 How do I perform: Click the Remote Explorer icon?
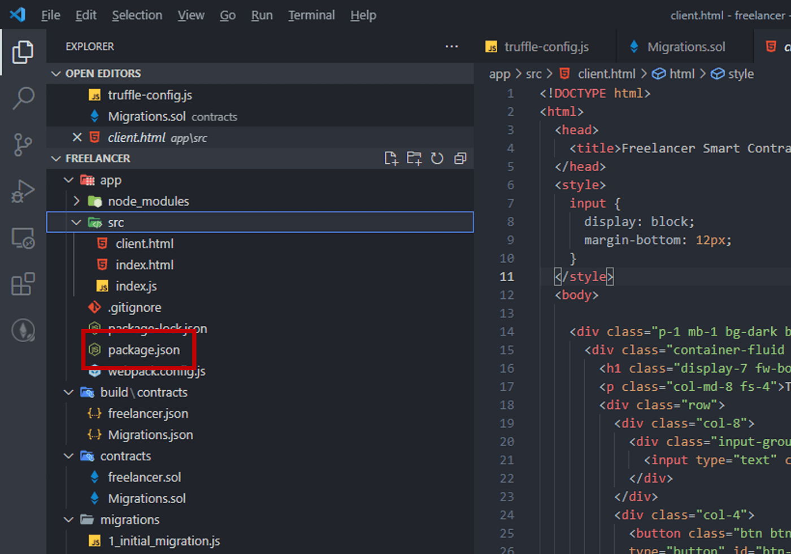(23, 238)
